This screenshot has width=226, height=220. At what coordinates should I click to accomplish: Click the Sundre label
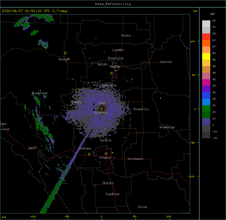tap(77, 102)
